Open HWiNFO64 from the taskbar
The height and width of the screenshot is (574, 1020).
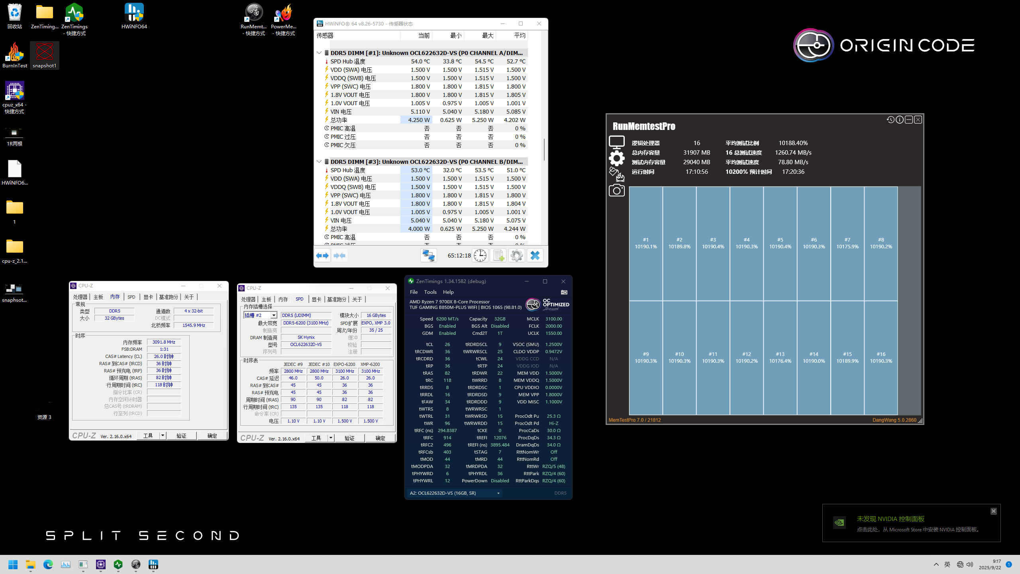153,565
